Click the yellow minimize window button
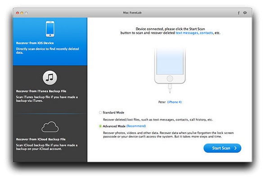Viewport: 265px width, 180px height. tap(22, 13)
